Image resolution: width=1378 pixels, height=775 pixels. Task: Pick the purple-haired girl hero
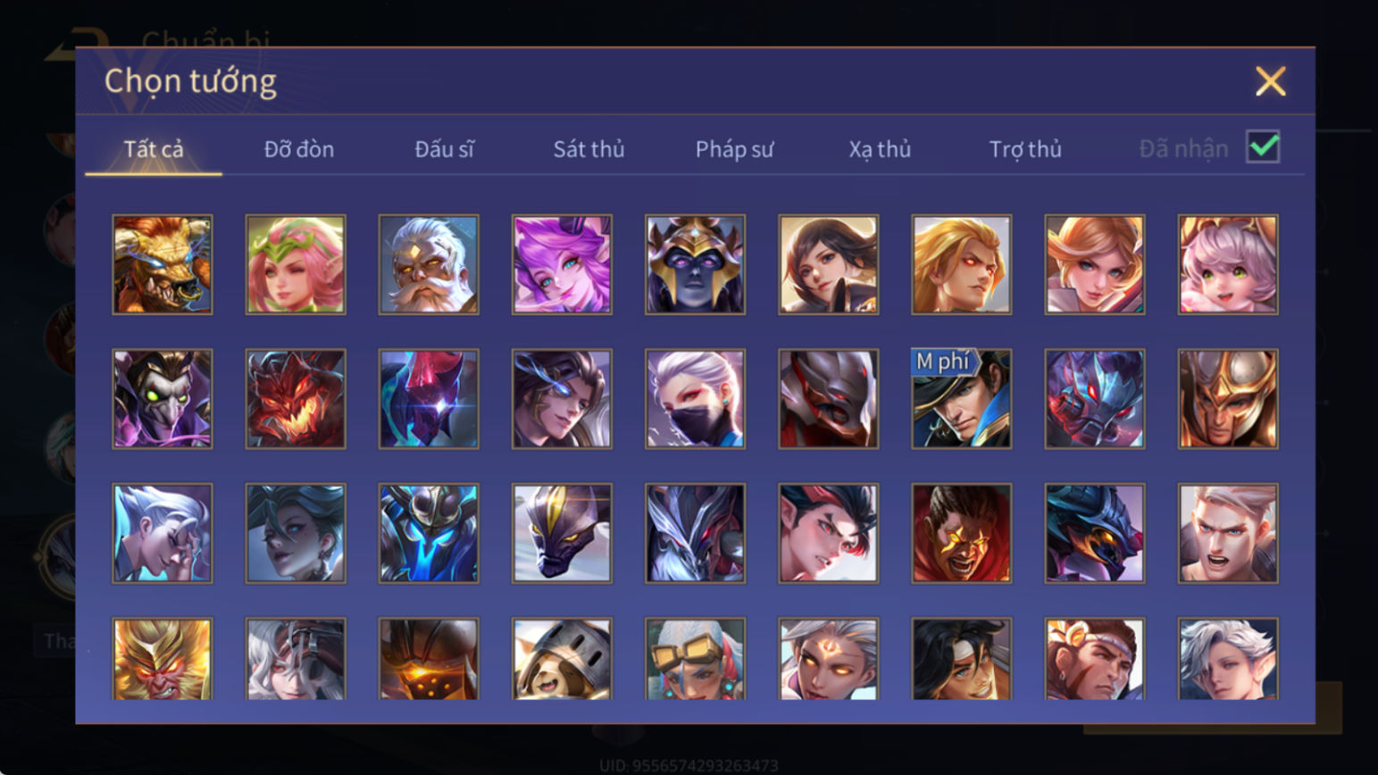click(562, 264)
